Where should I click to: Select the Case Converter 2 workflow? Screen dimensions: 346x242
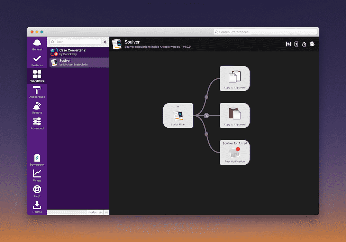coord(78,52)
